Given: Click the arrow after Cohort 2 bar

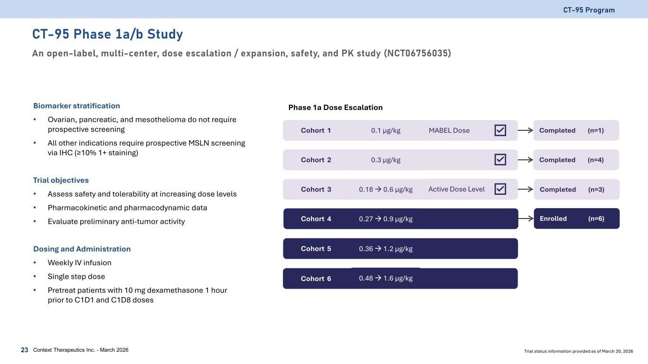Looking at the screenshot, I should 525,160.
